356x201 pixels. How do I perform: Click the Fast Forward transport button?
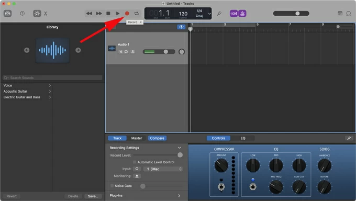click(99, 14)
